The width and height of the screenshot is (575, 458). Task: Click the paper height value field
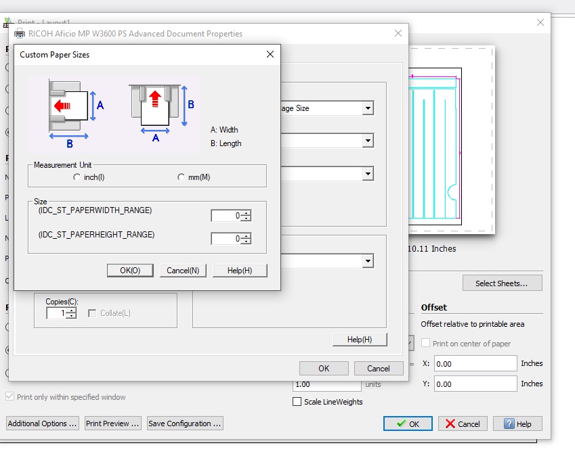click(226, 239)
